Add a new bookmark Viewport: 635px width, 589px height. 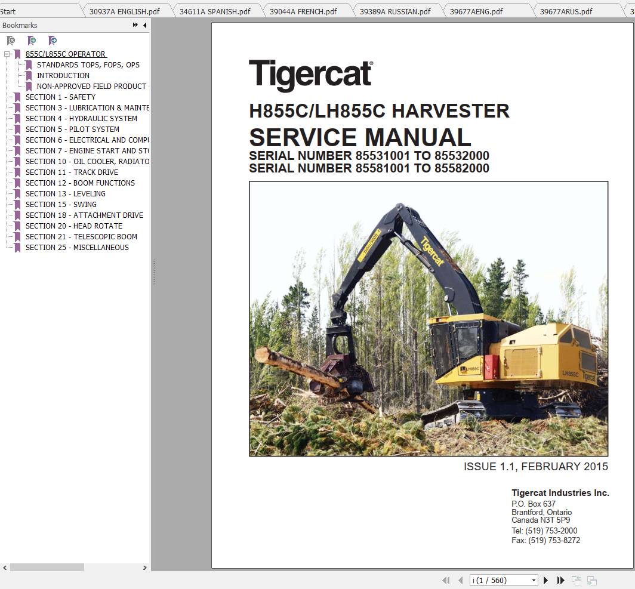(32, 41)
